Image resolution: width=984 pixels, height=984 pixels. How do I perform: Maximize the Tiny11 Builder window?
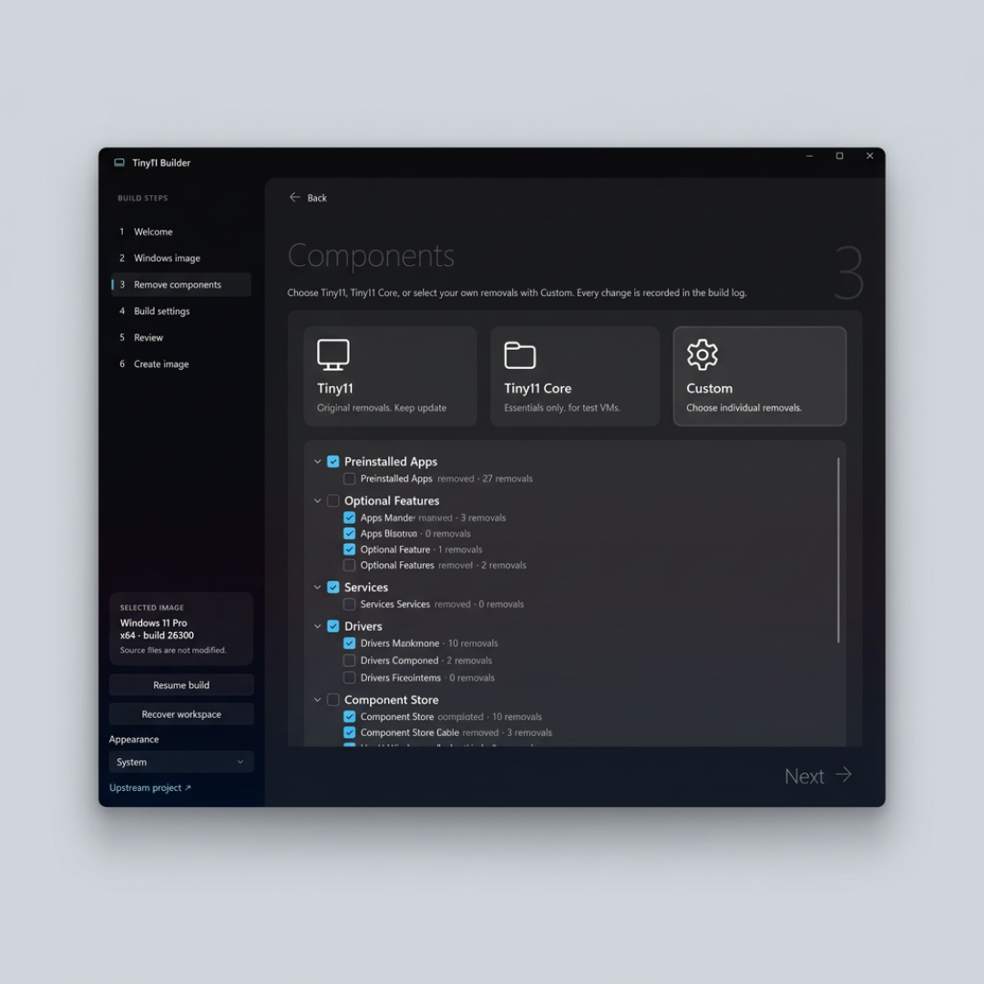point(839,156)
